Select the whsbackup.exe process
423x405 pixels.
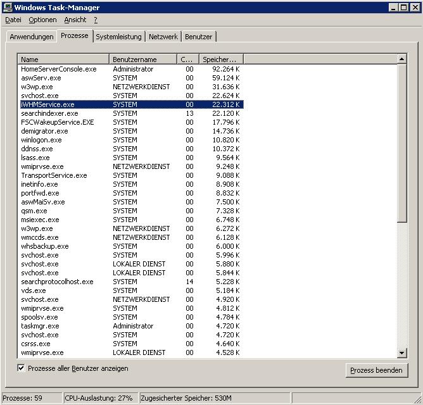click(x=132, y=246)
